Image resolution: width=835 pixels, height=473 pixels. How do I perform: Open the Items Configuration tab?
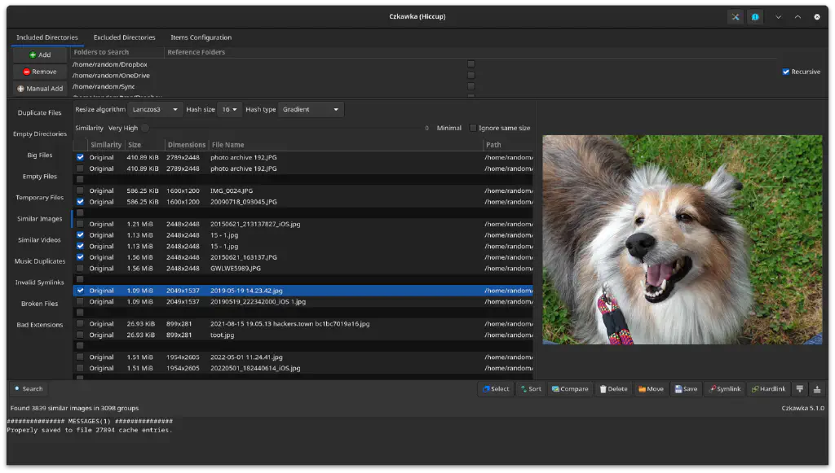[201, 37]
